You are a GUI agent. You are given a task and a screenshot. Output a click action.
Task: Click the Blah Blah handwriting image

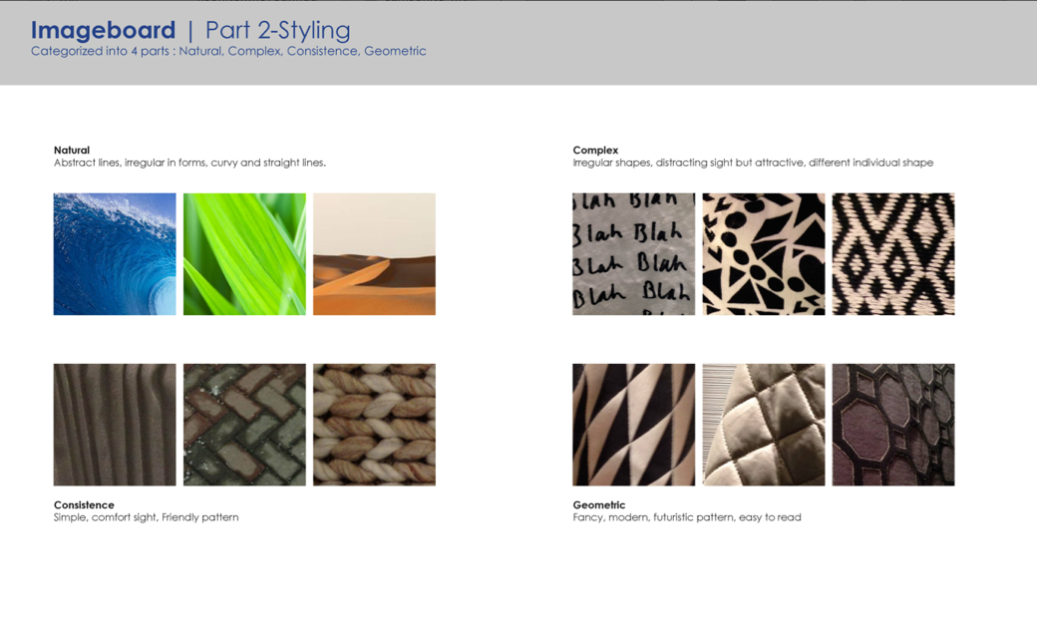click(633, 254)
